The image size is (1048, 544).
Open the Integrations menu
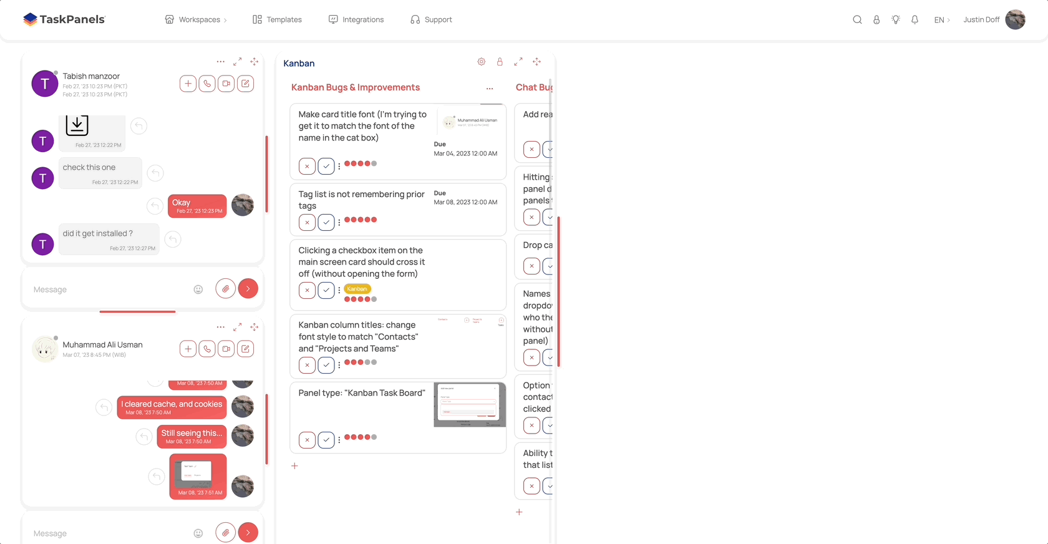pyautogui.click(x=356, y=20)
